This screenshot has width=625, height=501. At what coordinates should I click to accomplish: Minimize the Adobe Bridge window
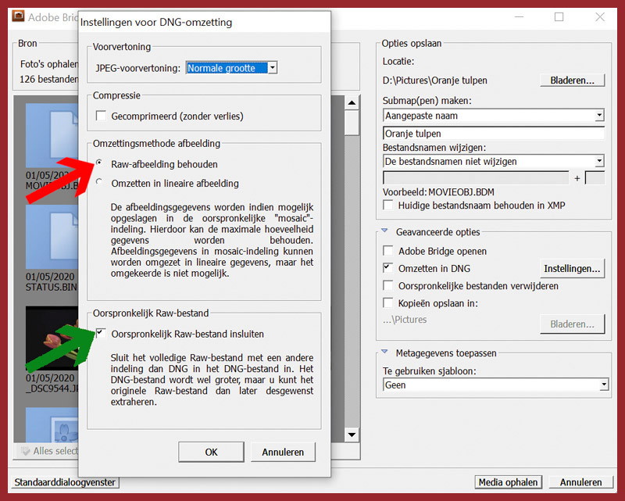coord(519,16)
